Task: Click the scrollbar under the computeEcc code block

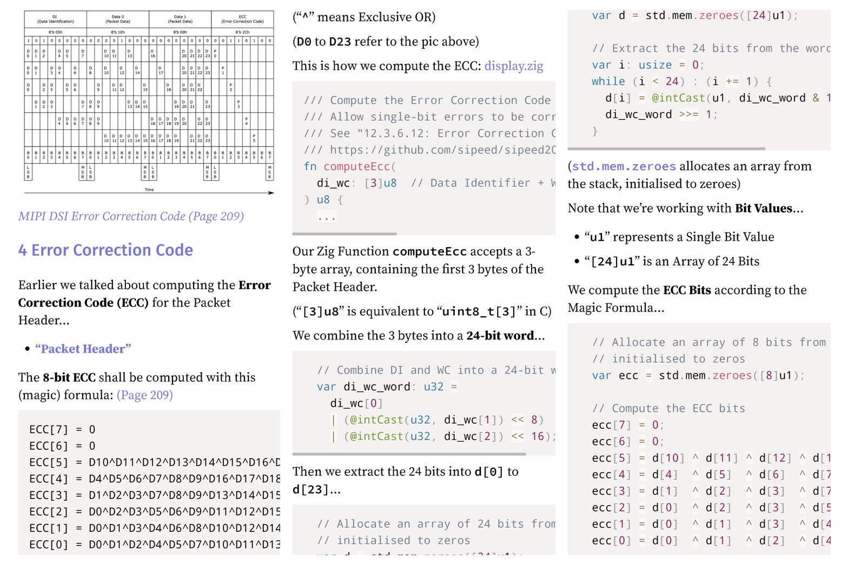Action: coord(345,234)
